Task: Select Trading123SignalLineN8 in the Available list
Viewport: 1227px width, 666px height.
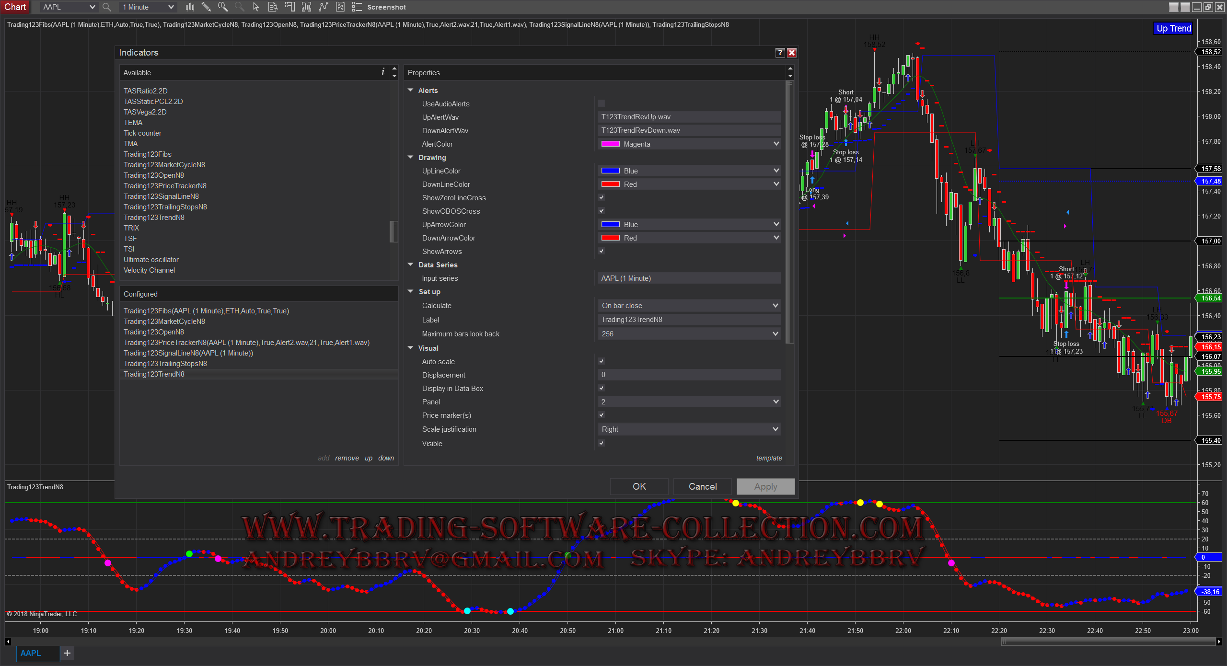Action: click(161, 196)
